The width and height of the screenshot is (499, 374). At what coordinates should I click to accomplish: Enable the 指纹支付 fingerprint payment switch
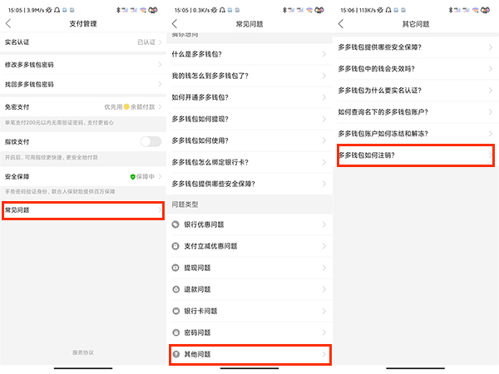[151, 141]
